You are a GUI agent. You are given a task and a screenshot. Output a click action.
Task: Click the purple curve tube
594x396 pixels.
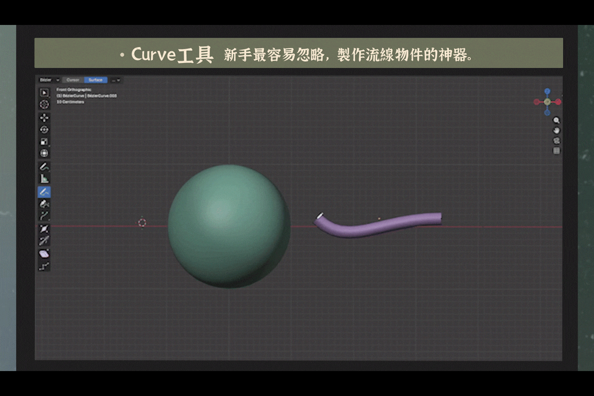(376, 227)
